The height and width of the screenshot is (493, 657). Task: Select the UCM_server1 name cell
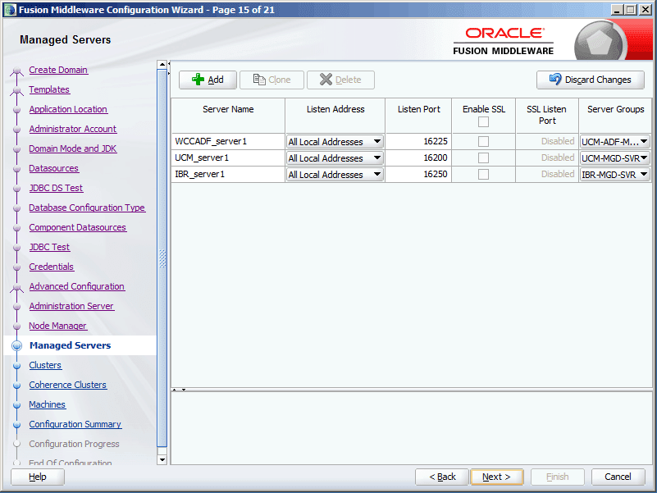click(x=228, y=158)
